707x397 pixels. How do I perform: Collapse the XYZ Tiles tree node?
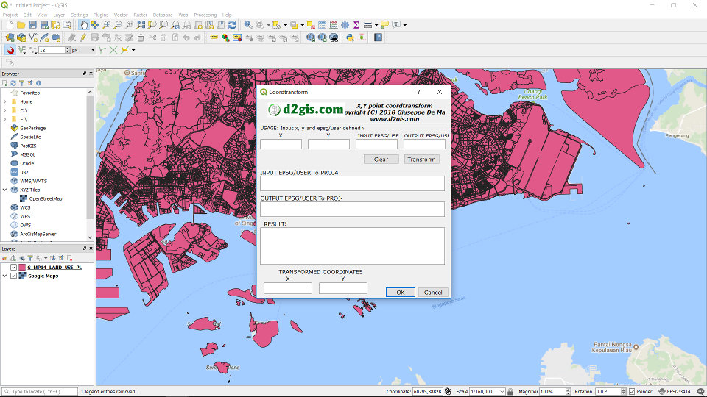4,190
